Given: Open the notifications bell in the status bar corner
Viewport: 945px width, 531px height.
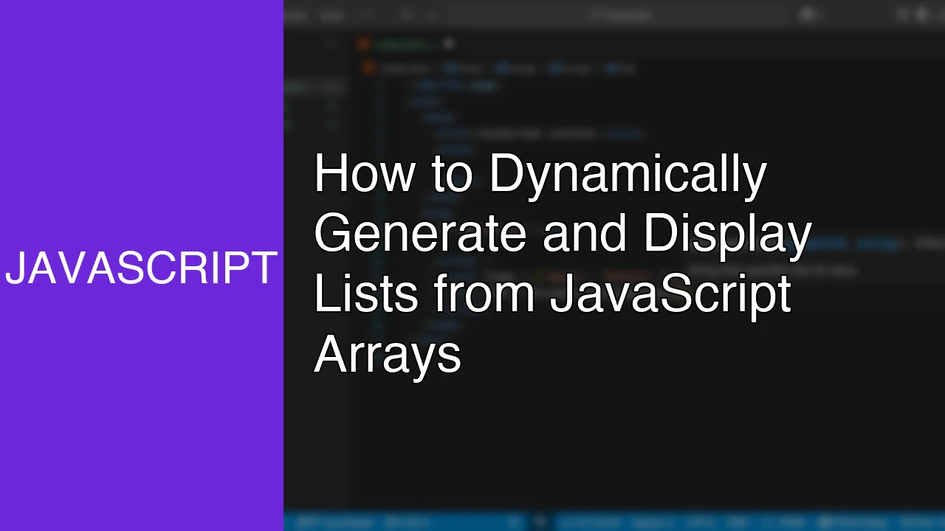Looking at the screenshot, I should pyautogui.click(x=936, y=521).
